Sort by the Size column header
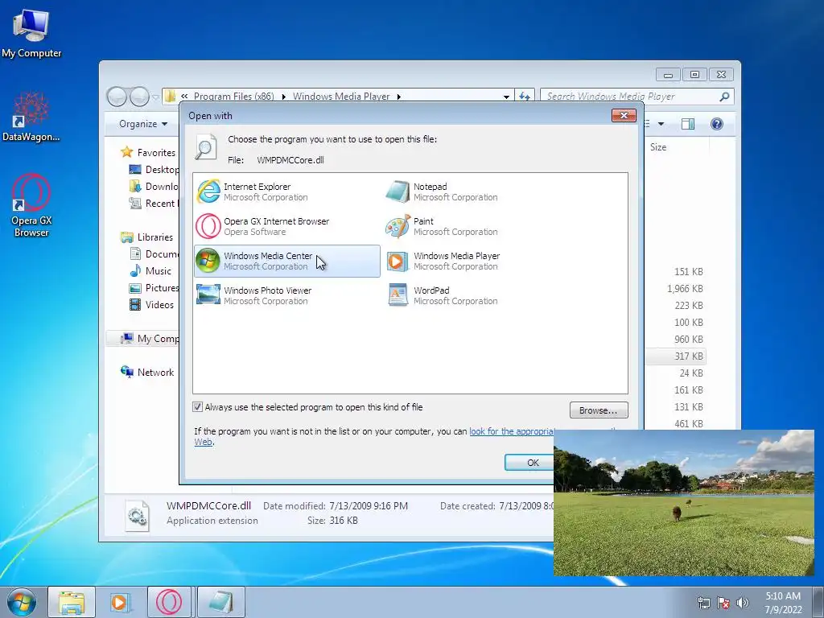824x618 pixels. point(658,147)
